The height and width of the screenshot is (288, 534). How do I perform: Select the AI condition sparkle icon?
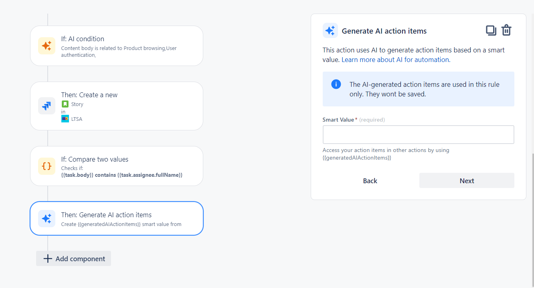pyautogui.click(x=47, y=46)
